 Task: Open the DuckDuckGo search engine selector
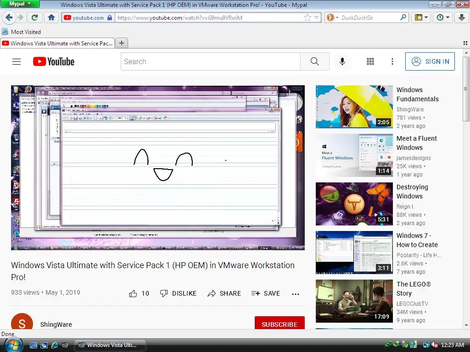tap(332, 18)
